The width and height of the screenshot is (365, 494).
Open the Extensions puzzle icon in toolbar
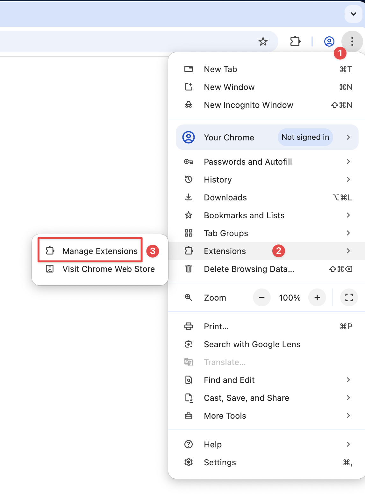tap(295, 41)
